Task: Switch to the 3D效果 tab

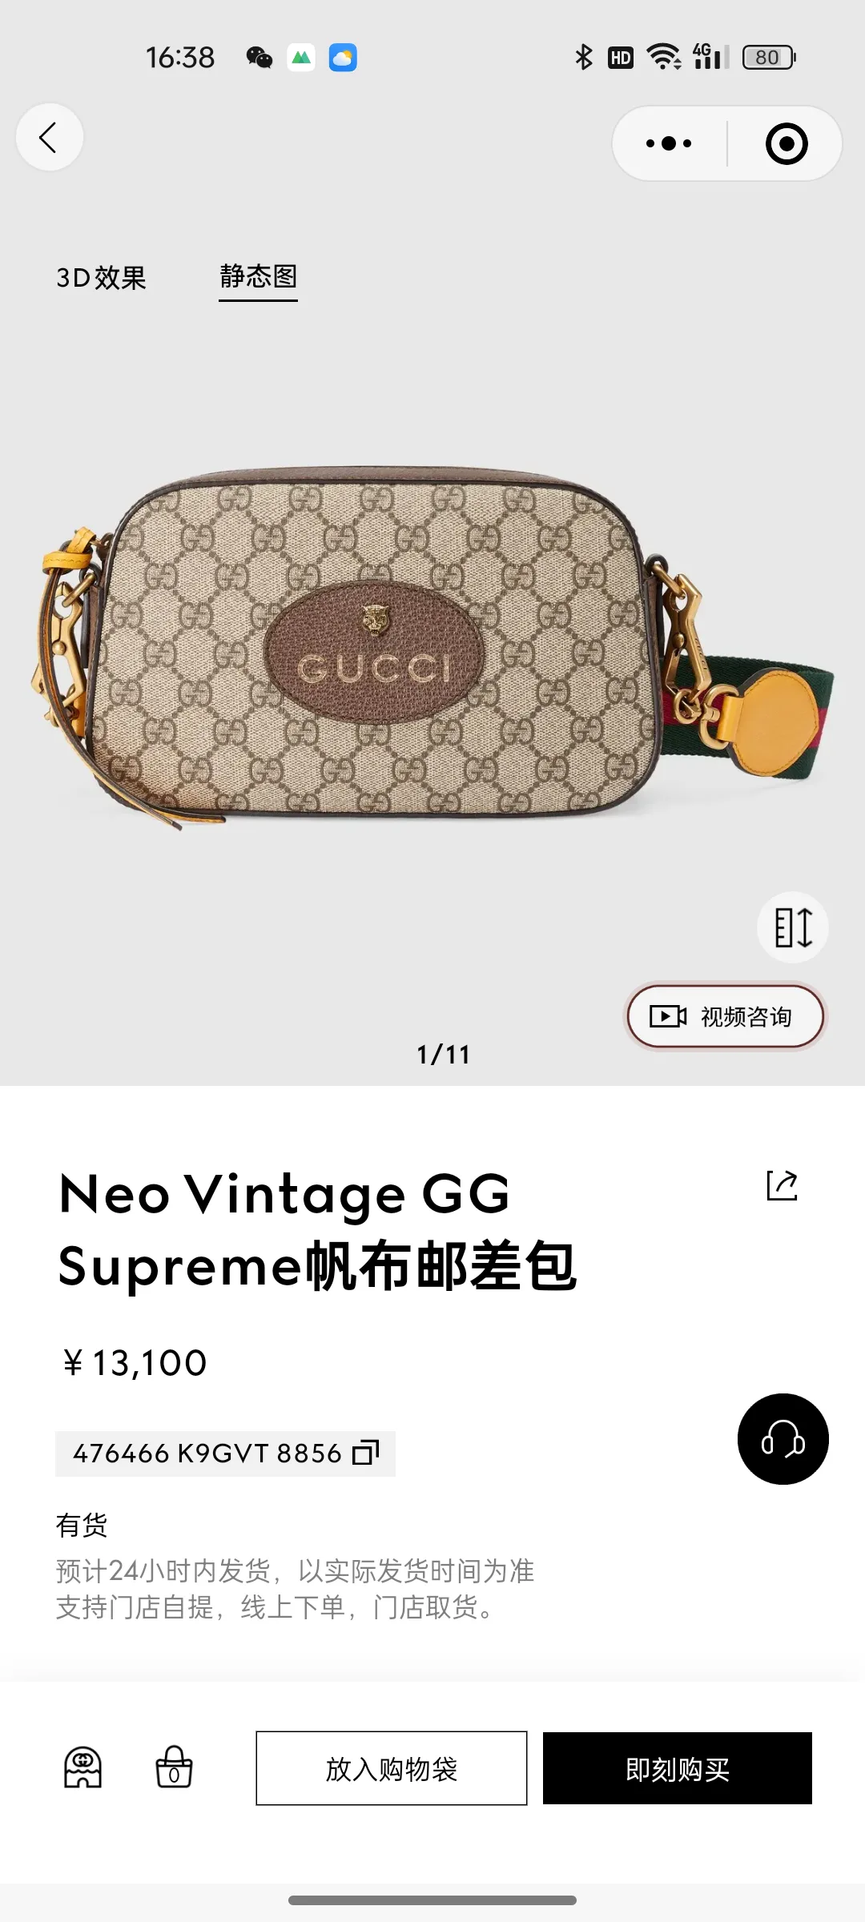Action: [102, 278]
